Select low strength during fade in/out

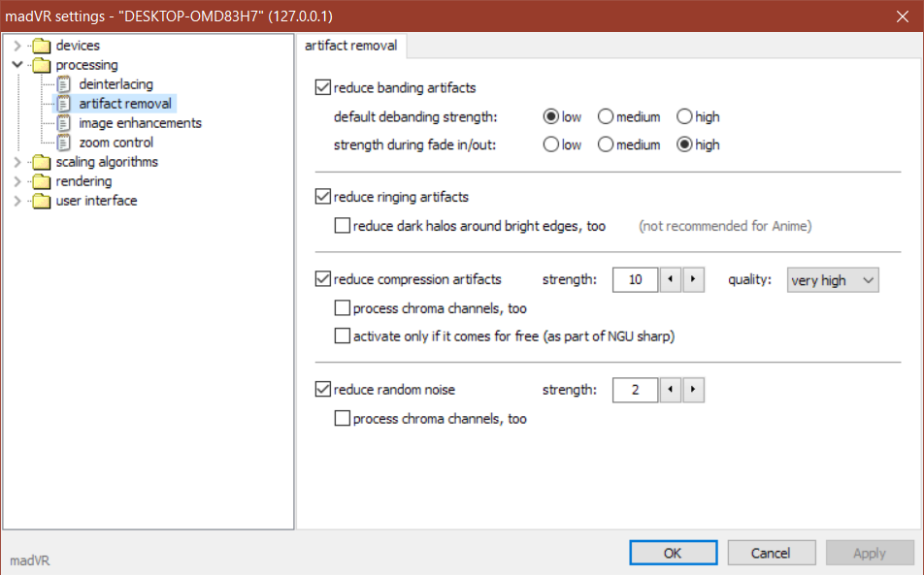click(x=550, y=144)
